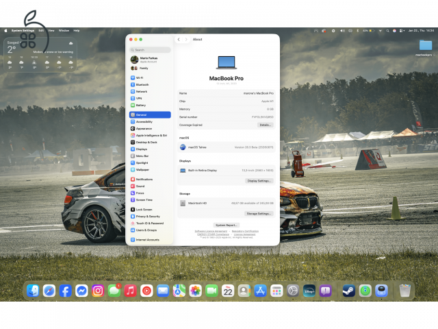438x329 pixels.
Task: Open the Music app in the dock
Action: click(x=130, y=291)
